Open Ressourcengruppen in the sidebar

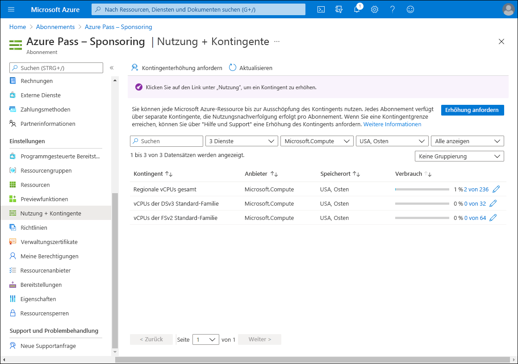click(x=46, y=170)
